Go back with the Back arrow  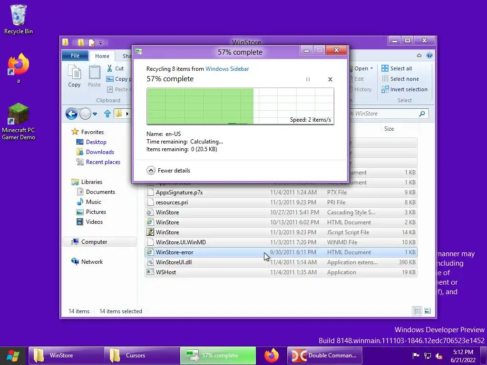pyautogui.click(x=71, y=114)
